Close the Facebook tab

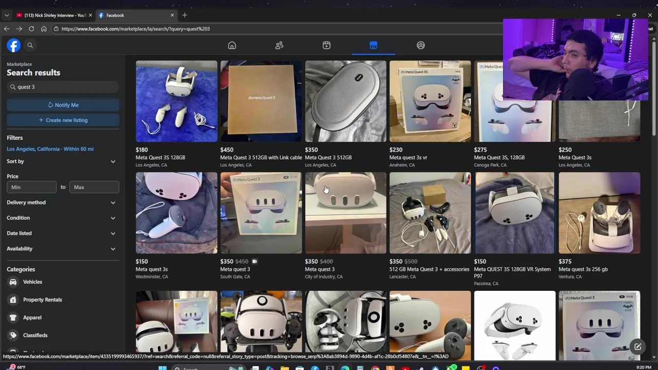(x=172, y=15)
